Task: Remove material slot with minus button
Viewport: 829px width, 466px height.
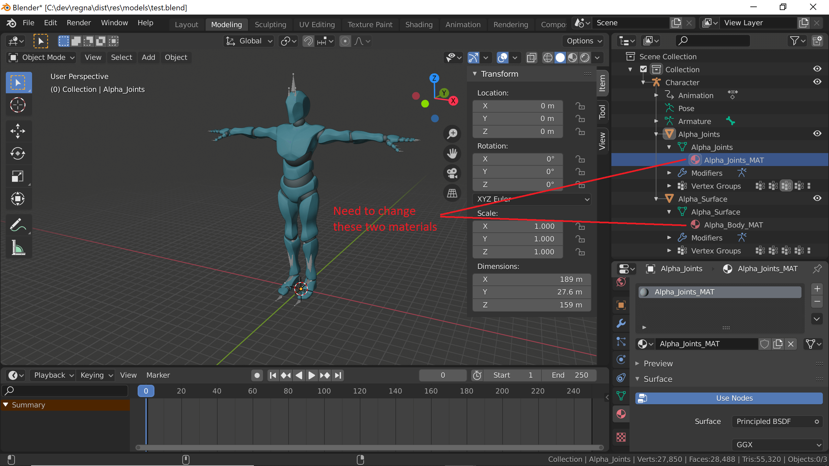Action: click(817, 302)
